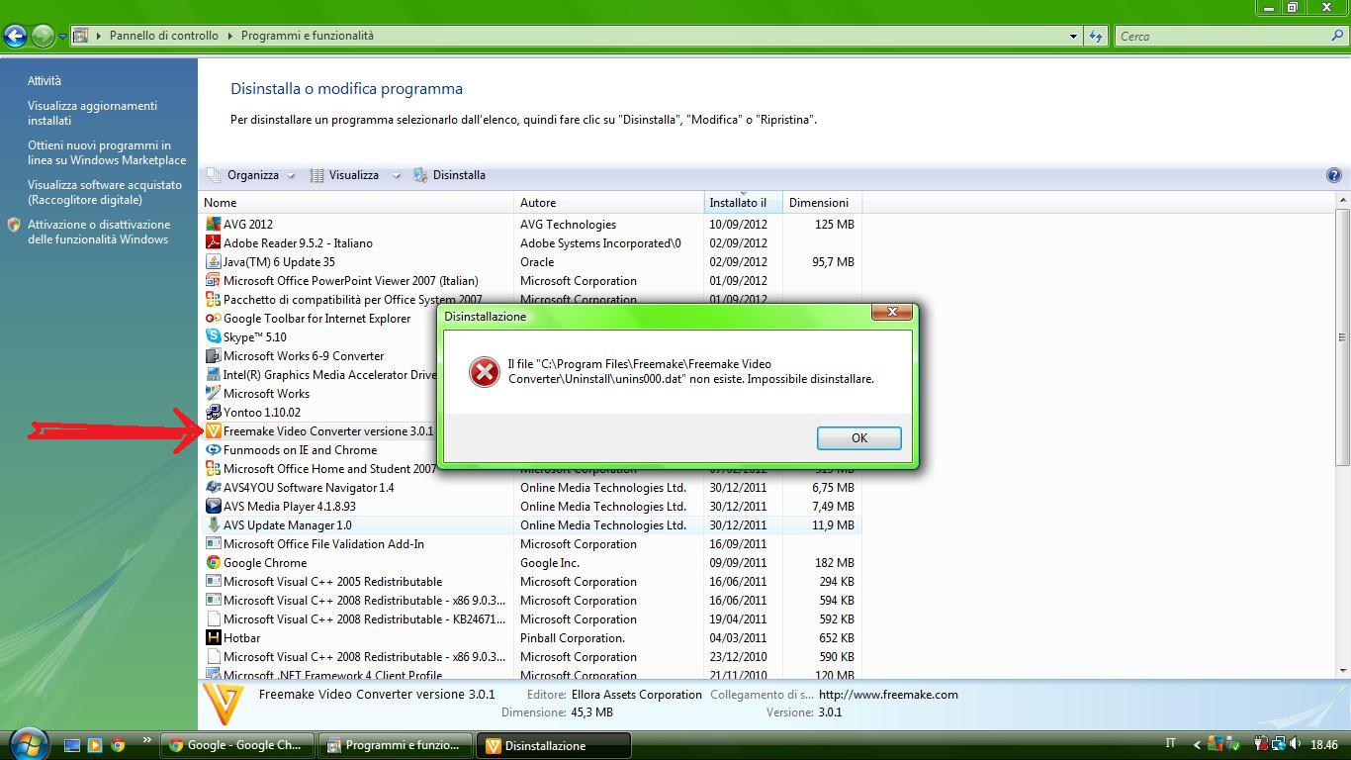Click the Adobe Reader 9.5.2 icon
This screenshot has height=760, width=1351.
(x=213, y=242)
